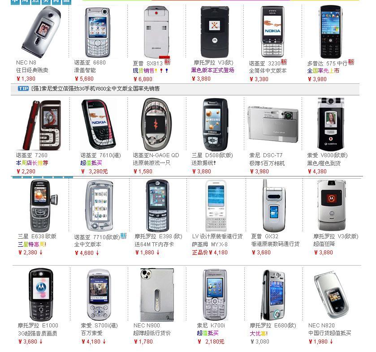Open the silver Motorola V3 欧版 picture
The height and width of the screenshot is (352, 376).
pos(332,206)
